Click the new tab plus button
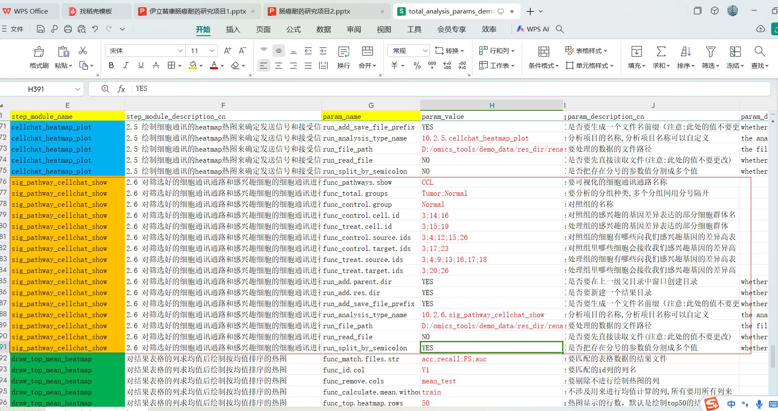The height and width of the screenshot is (411, 778). tap(530, 11)
